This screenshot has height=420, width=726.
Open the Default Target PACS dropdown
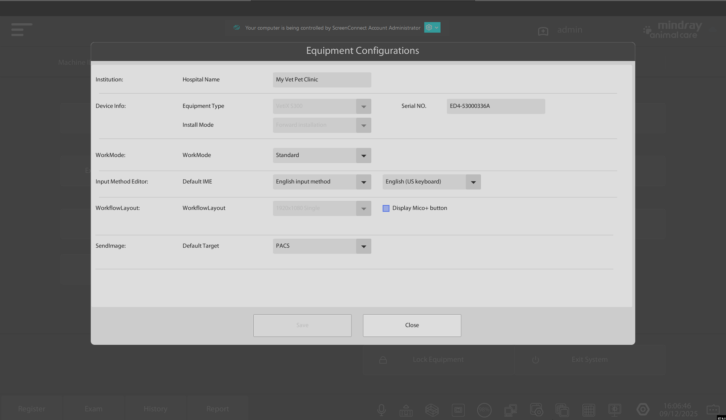(363, 246)
